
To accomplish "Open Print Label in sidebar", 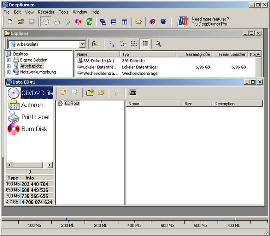I will [x=29, y=117].
